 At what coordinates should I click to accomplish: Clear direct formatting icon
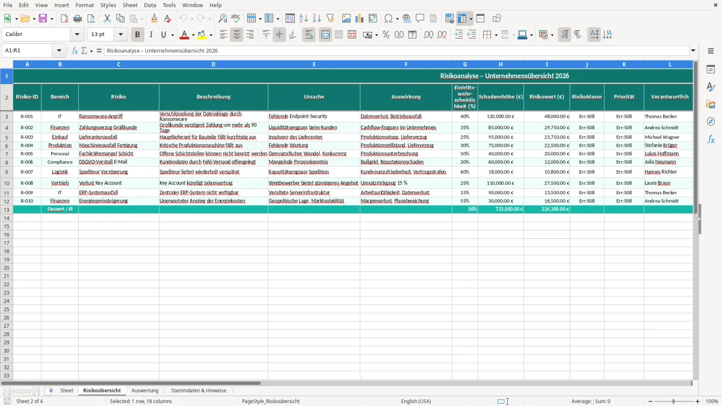(x=168, y=19)
